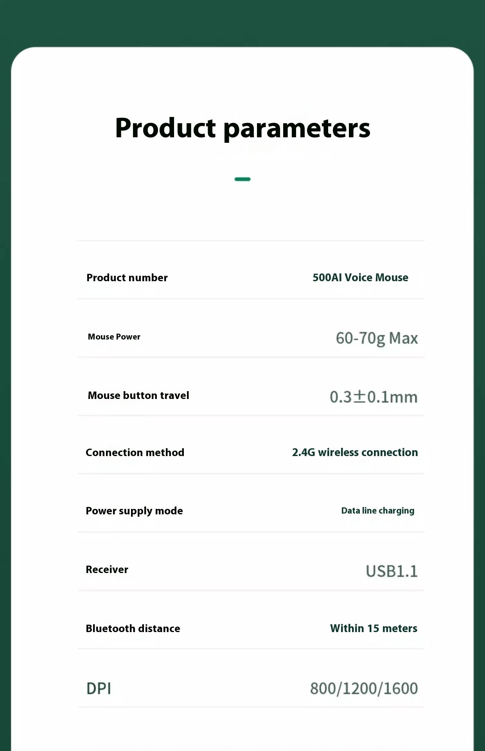Viewport: 485px width, 751px height.
Task: Click the "Data line charging" value
Action: (x=377, y=510)
